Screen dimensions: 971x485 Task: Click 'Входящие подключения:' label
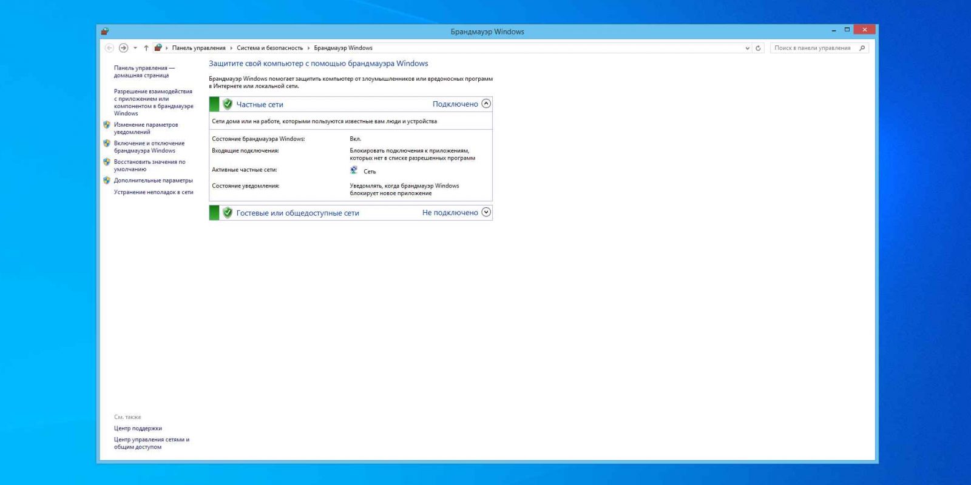[x=245, y=150]
